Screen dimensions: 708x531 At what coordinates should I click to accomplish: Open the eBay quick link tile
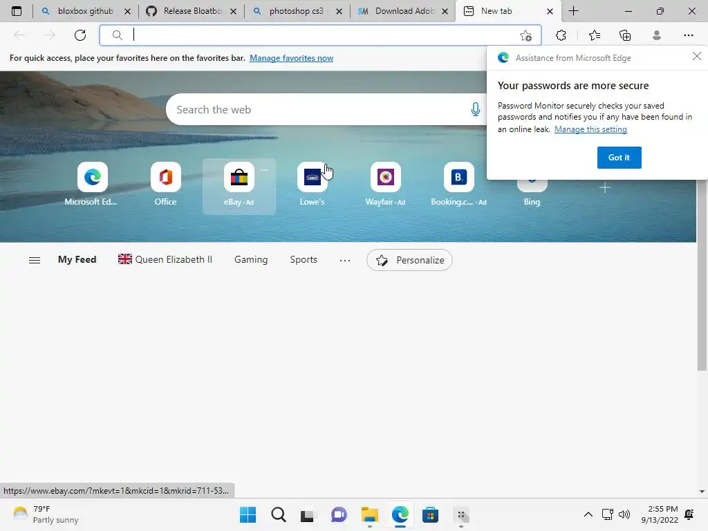(x=239, y=185)
